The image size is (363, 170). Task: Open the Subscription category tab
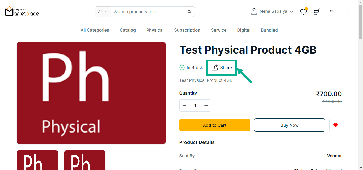pos(187,30)
